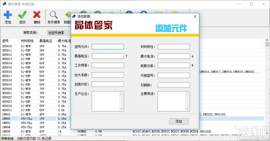Click the BC337,BC487 replacement list cell
Screen dimensions: 270x141
[172, 131]
